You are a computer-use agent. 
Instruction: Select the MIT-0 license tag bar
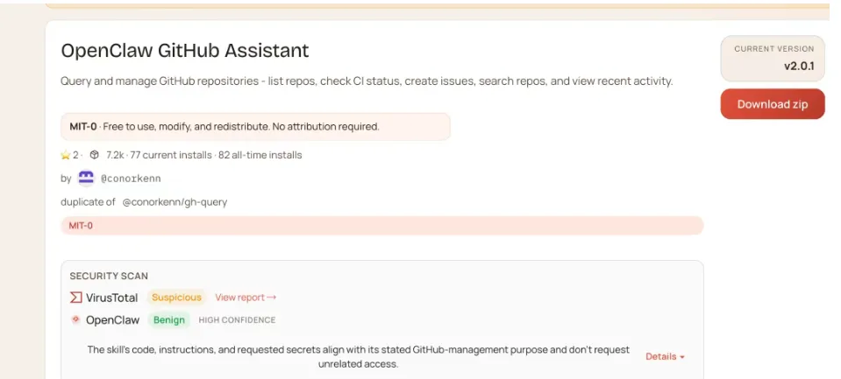[381, 226]
